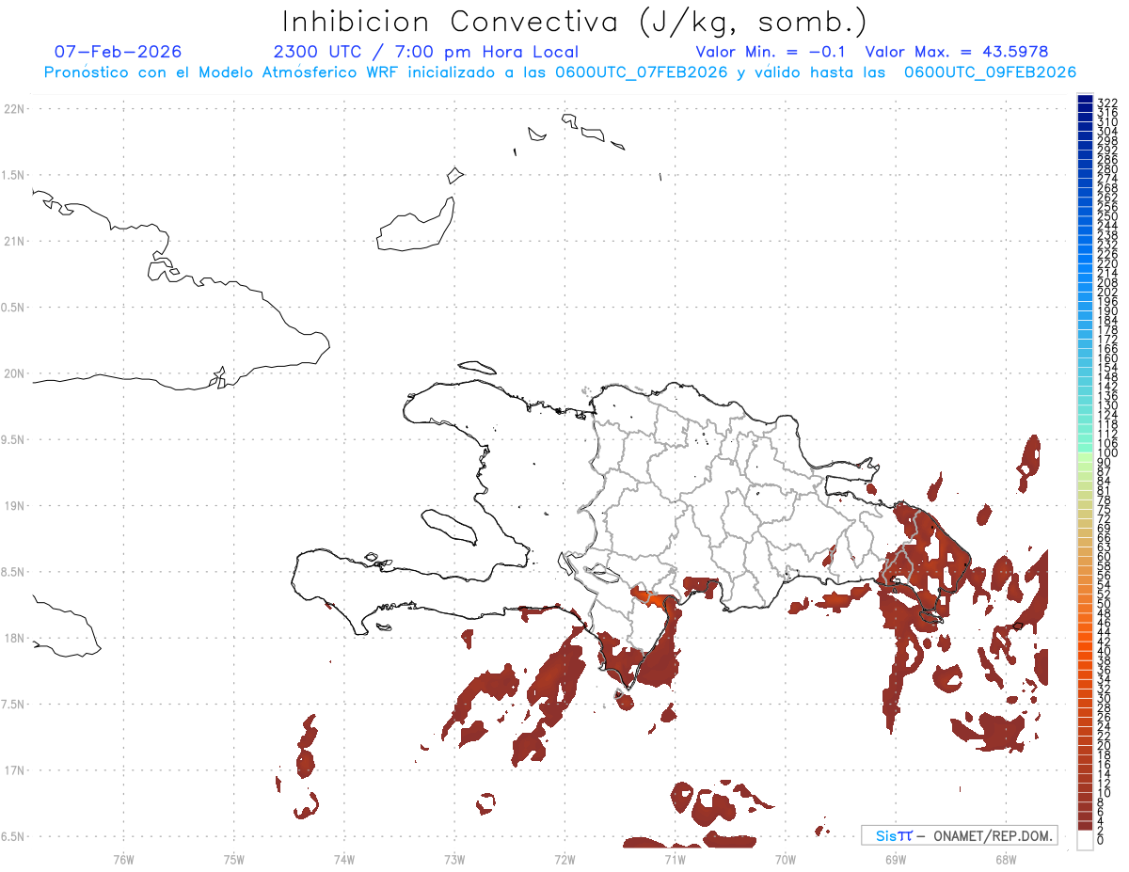Click the "21N" latitude label
Screen dimensions: 1129x872
14,241
